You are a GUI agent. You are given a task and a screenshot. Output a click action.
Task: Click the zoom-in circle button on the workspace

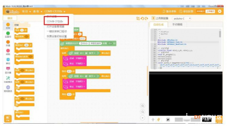coord(143,106)
